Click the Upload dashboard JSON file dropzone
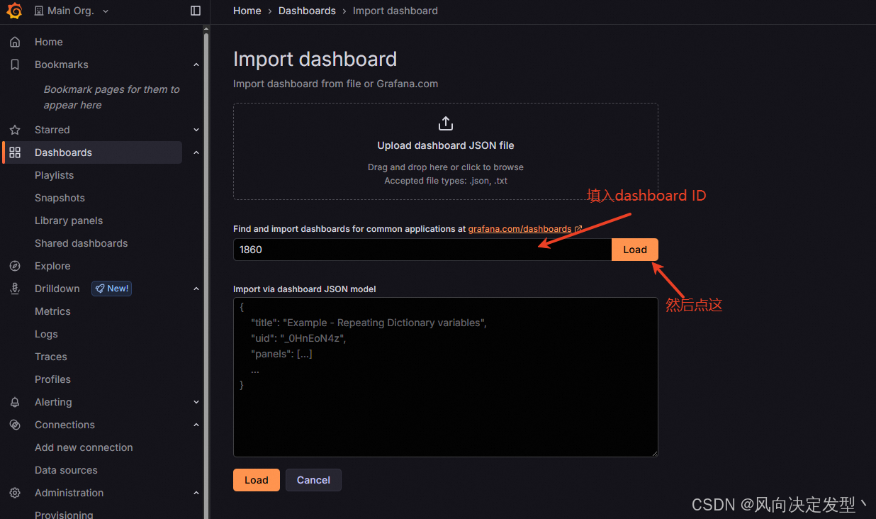Screen dimensions: 876x519 point(446,152)
